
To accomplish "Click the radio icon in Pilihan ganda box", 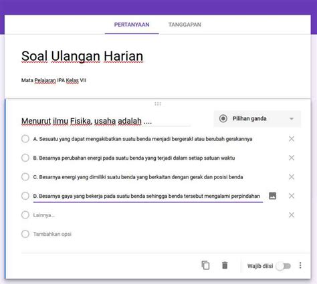I will 223,118.
